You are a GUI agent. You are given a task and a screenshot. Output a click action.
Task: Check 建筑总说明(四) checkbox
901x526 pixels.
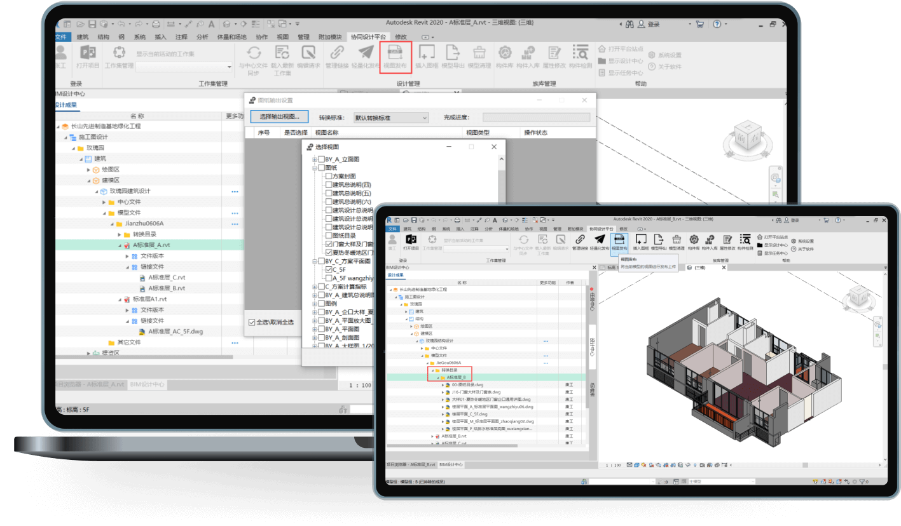[x=329, y=185]
